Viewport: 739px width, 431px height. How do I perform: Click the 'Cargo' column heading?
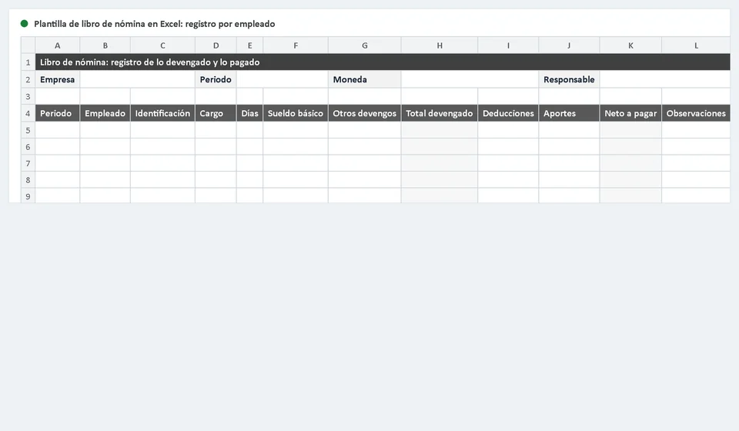click(216, 113)
